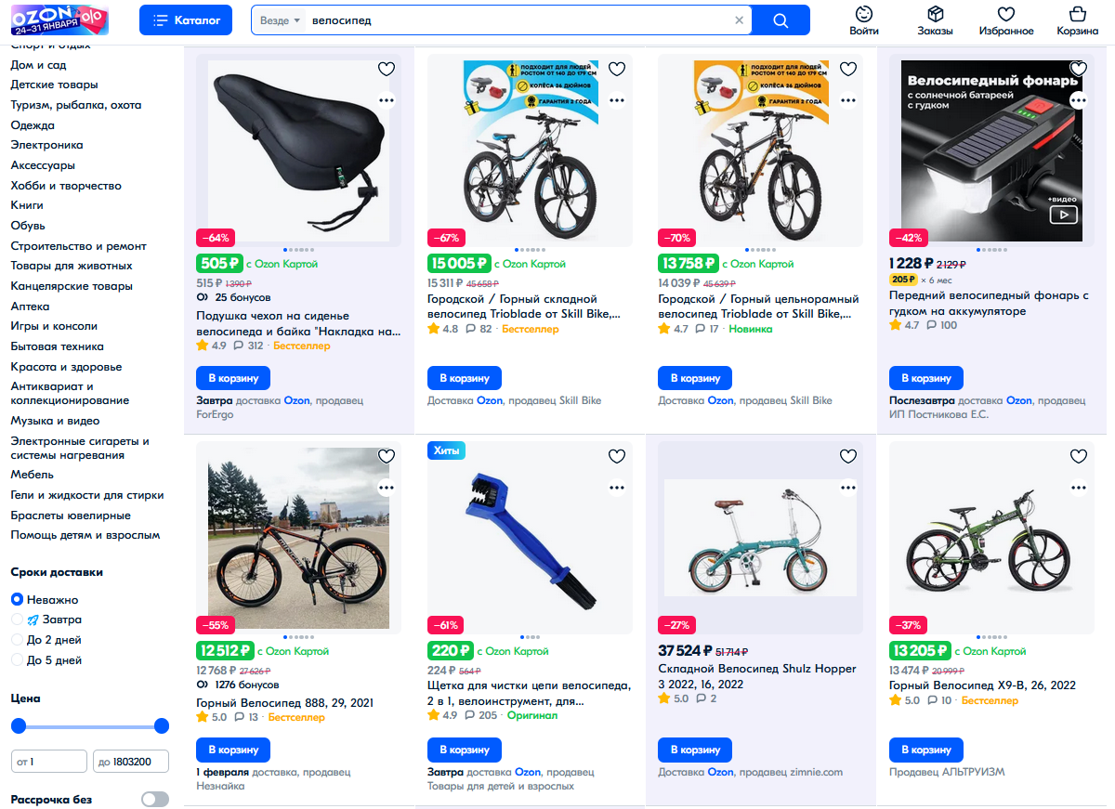Clear the search field with X icon
1115x809 pixels.
click(740, 20)
